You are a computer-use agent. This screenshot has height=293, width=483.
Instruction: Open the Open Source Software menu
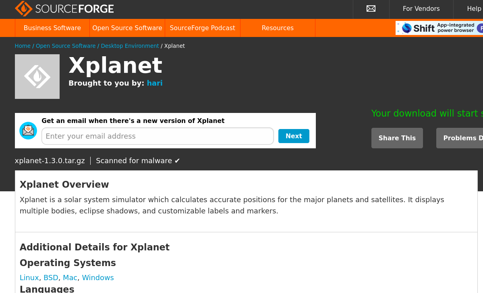(127, 28)
